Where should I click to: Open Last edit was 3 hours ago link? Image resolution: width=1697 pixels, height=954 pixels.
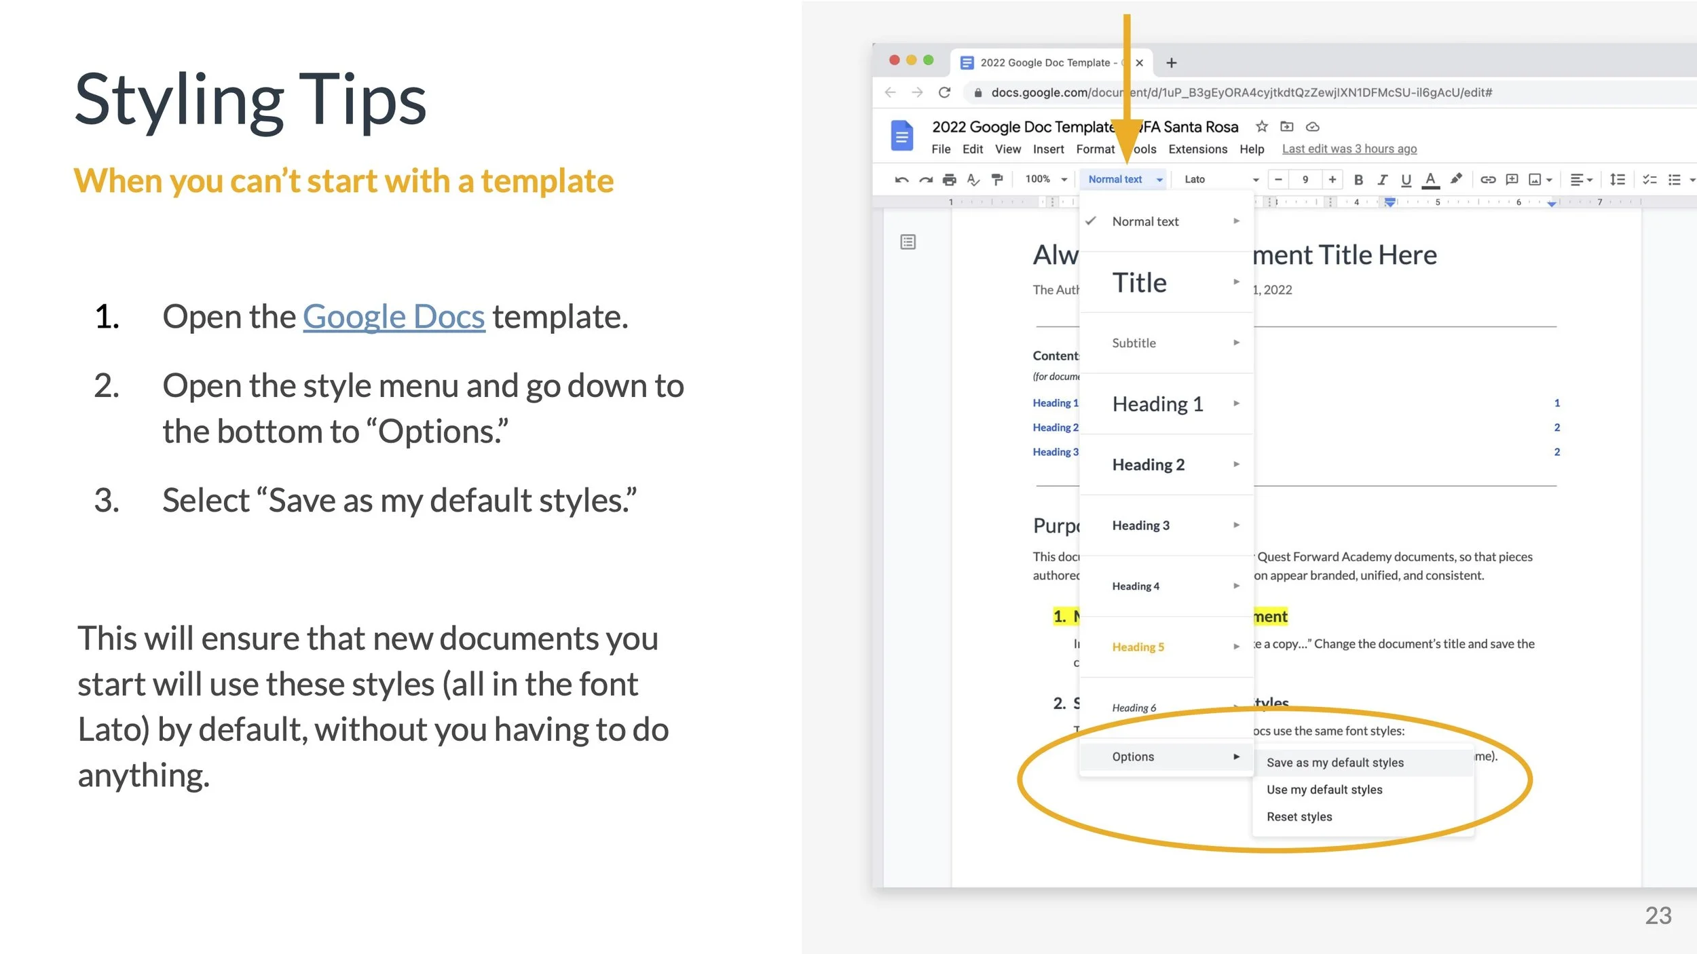pos(1349,149)
